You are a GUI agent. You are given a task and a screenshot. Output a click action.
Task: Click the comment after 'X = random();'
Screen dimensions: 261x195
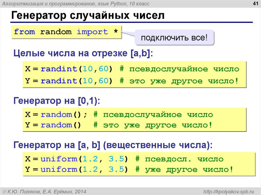pyautogui.click(x=153, y=115)
